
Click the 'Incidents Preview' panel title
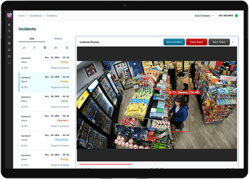89,42
